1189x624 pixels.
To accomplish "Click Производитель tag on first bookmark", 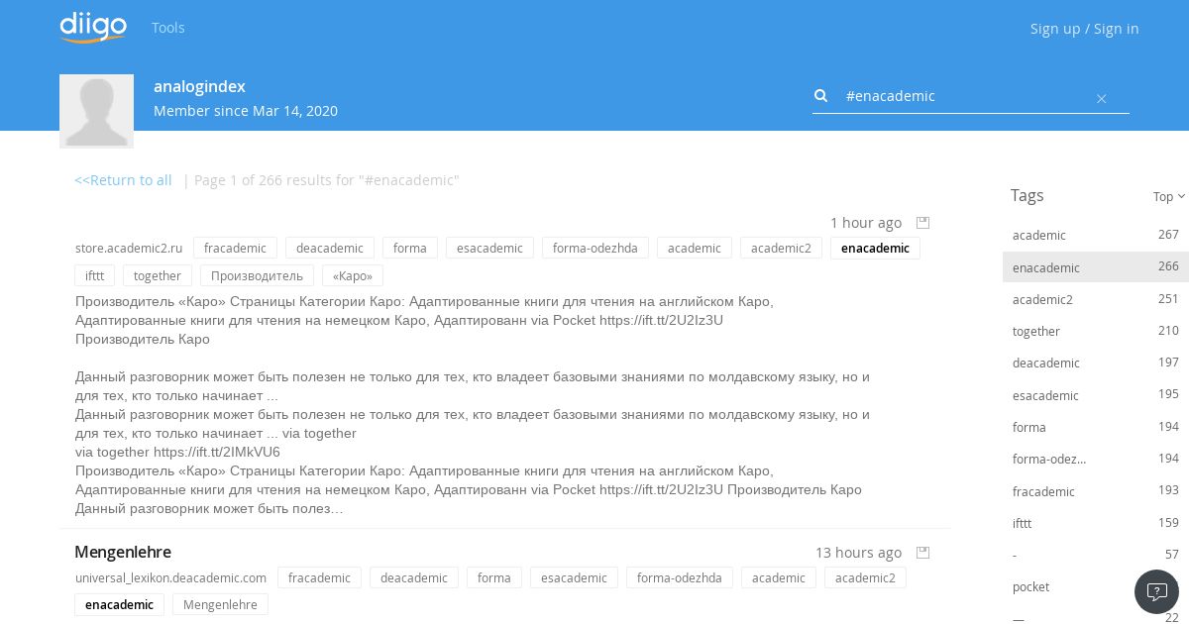I will pyautogui.click(x=257, y=275).
